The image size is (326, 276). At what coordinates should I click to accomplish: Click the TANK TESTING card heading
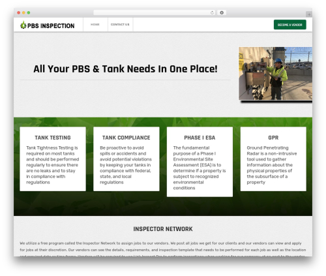pos(53,138)
